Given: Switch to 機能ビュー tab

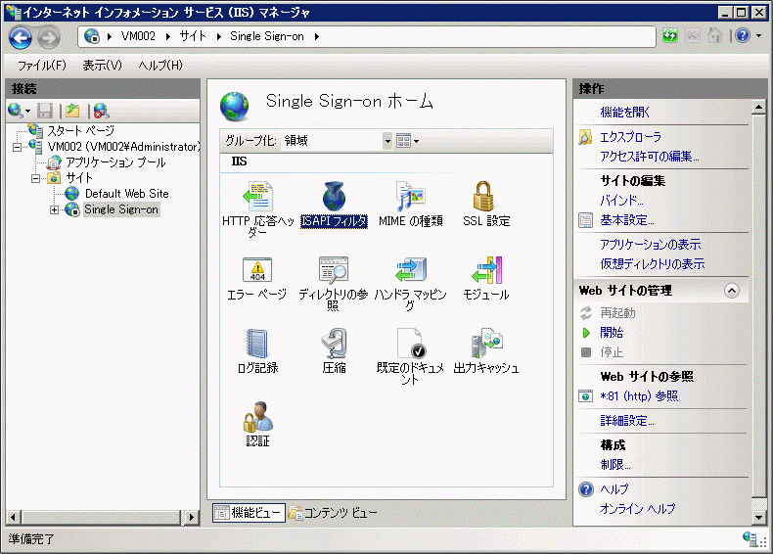Looking at the screenshot, I should [249, 513].
